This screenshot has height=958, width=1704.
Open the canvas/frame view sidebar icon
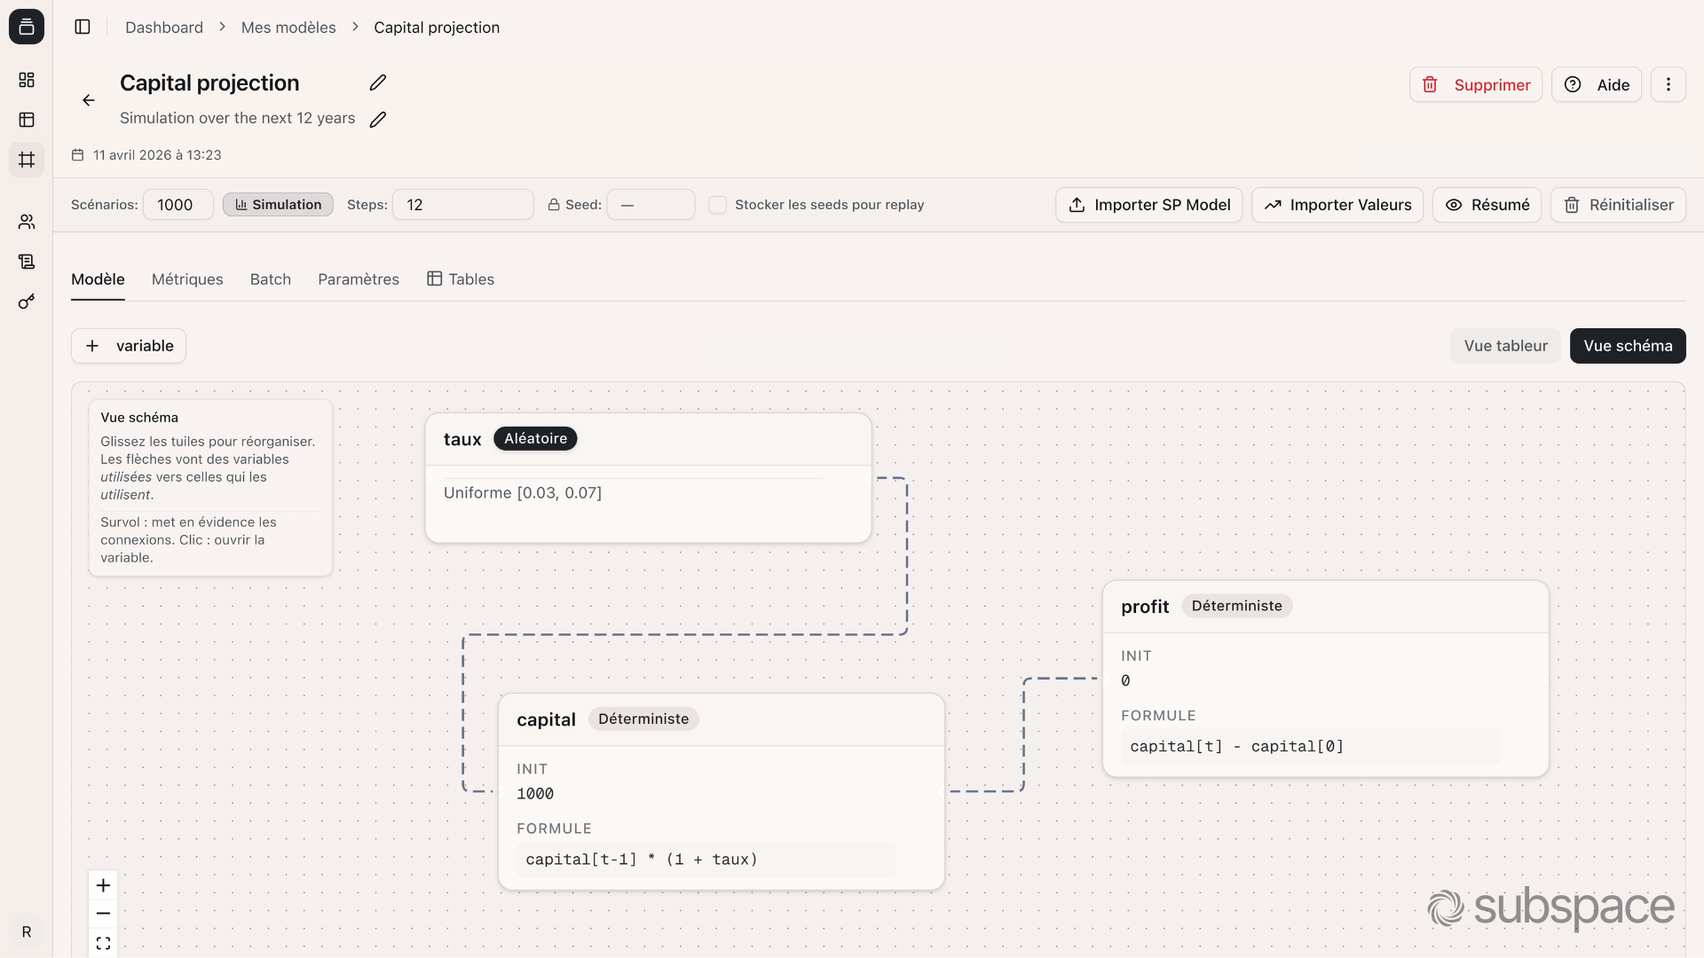tap(27, 160)
